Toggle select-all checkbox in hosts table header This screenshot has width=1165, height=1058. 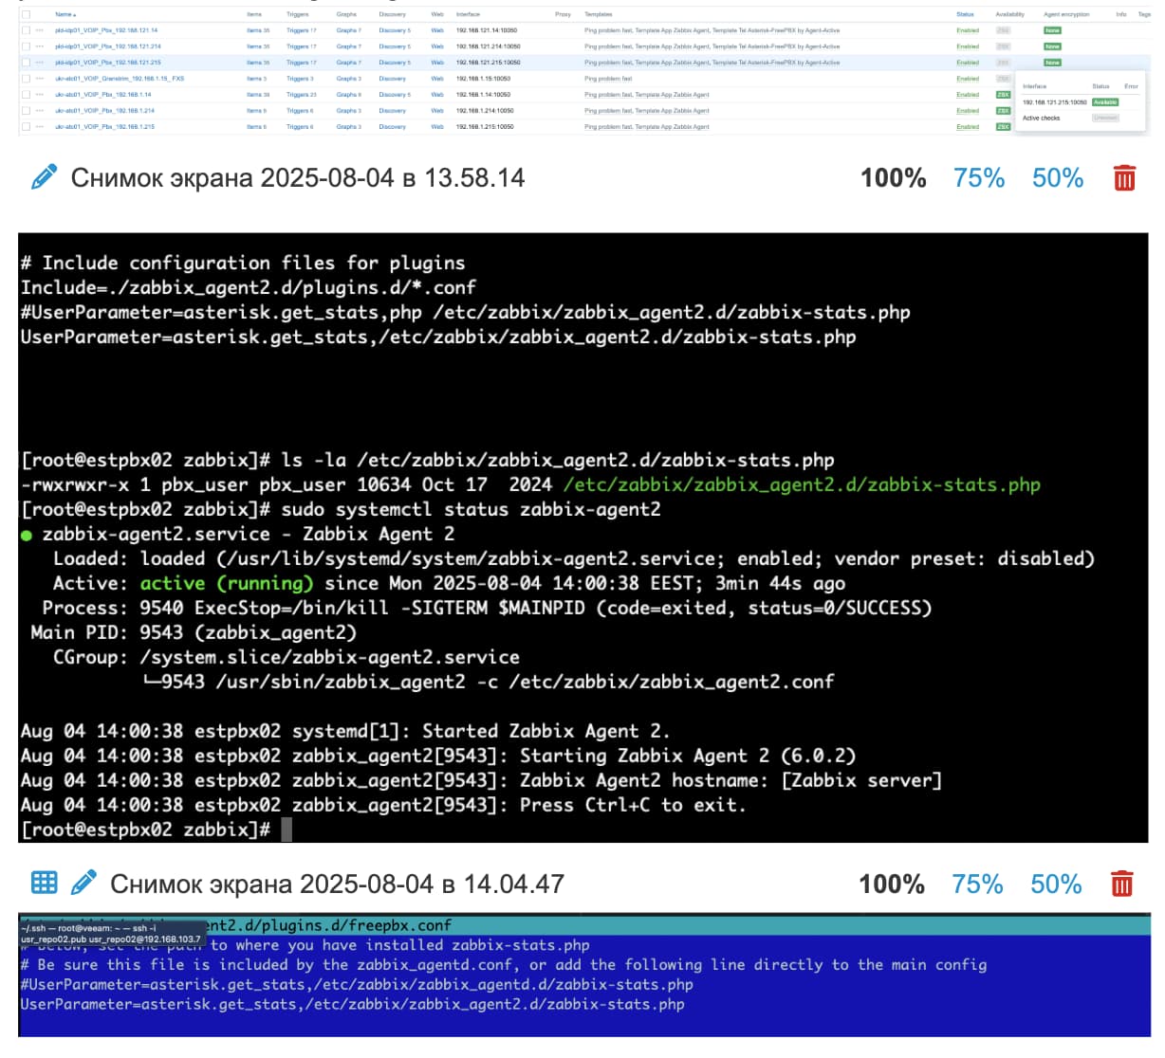26,14
